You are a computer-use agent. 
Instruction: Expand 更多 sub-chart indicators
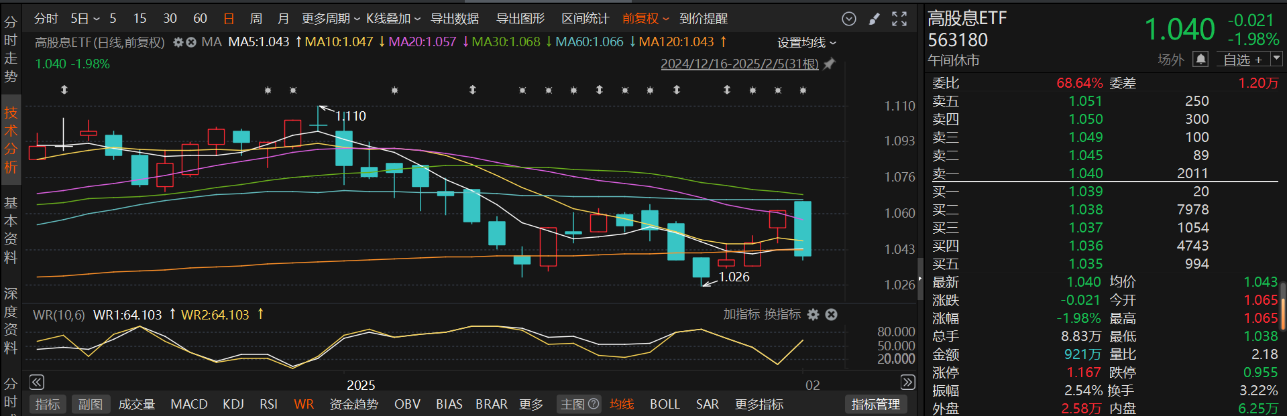(531, 404)
